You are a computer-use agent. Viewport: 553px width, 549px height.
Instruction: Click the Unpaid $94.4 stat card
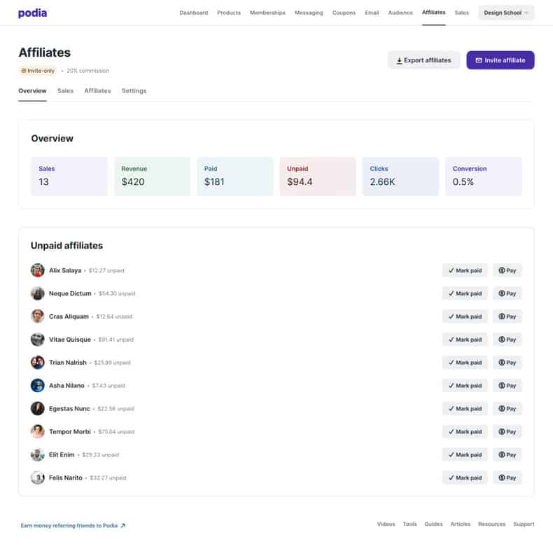pyautogui.click(x=318, y=176)
